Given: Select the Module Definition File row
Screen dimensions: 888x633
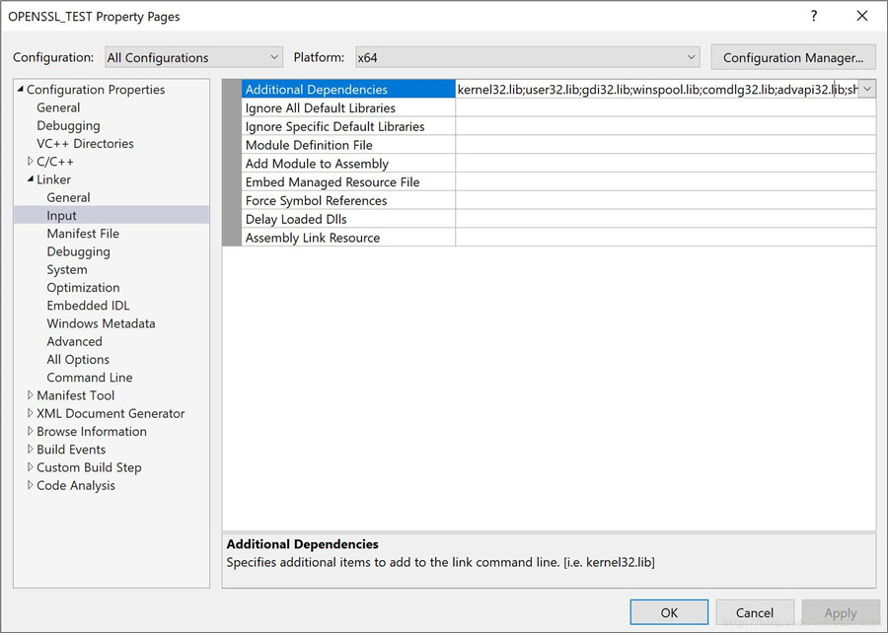Looking at the screenshot, I should point(348,145).
